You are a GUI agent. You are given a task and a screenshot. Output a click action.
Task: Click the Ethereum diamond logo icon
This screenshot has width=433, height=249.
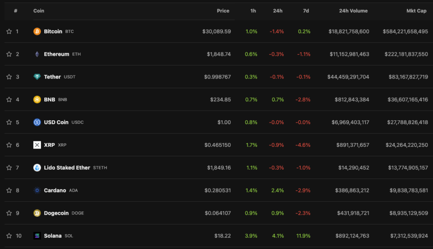[x=37, y=54]
